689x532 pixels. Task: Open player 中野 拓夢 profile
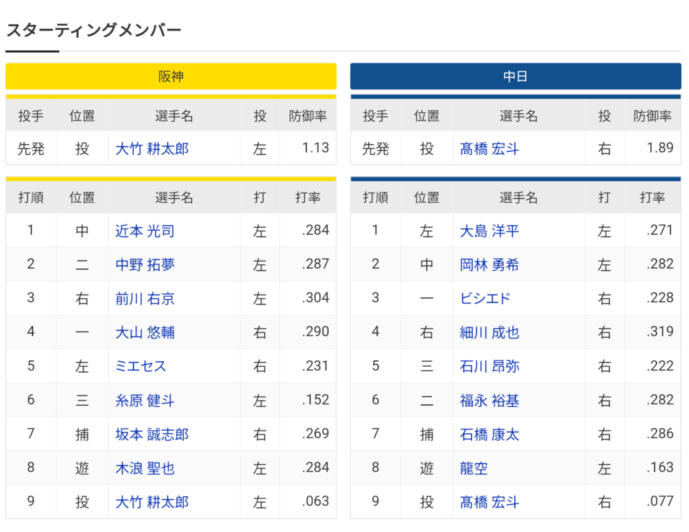click(x=145, y=265)
